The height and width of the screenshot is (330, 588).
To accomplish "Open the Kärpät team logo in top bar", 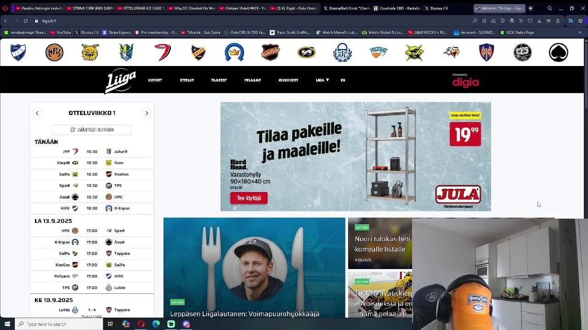I will coord(306,52).
